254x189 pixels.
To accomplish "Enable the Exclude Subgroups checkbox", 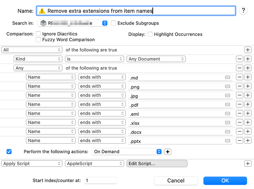I will [x=114, y=23].
